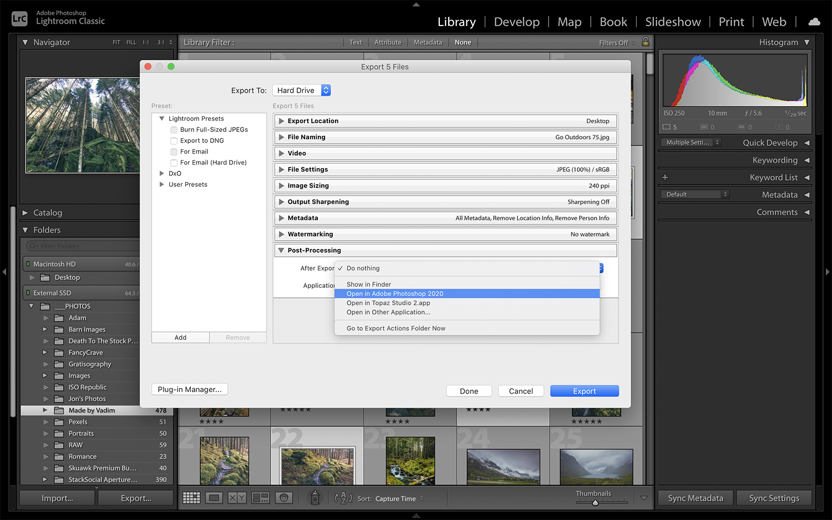The image size is (832, 520).
Task: Adjust the Thumbnails size slider
Action: click(x=595, y=502)
